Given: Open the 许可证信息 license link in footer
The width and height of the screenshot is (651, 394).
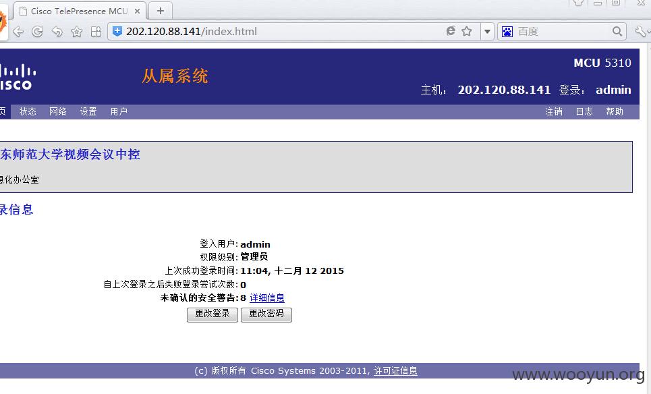Looking at the screenshot, I should point(396,371).
